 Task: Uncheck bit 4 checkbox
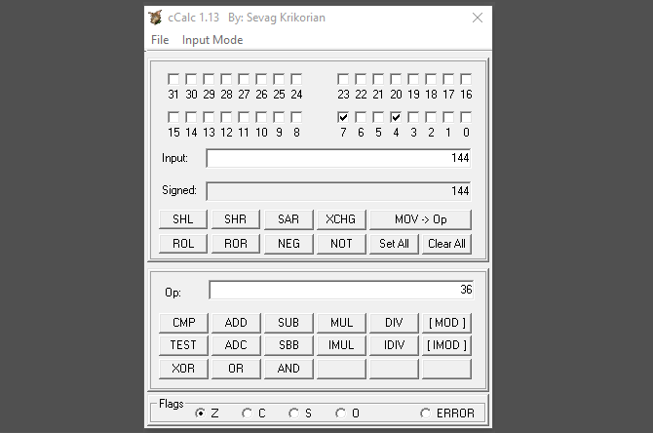(x=396, y=117)
